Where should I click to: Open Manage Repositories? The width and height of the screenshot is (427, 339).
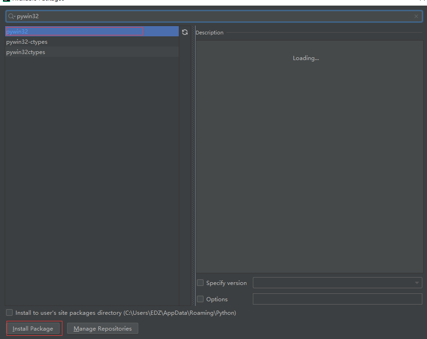[x=102, y=328]
